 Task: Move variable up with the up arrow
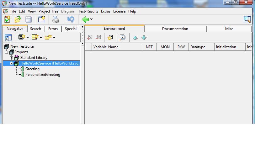(135, 38)
